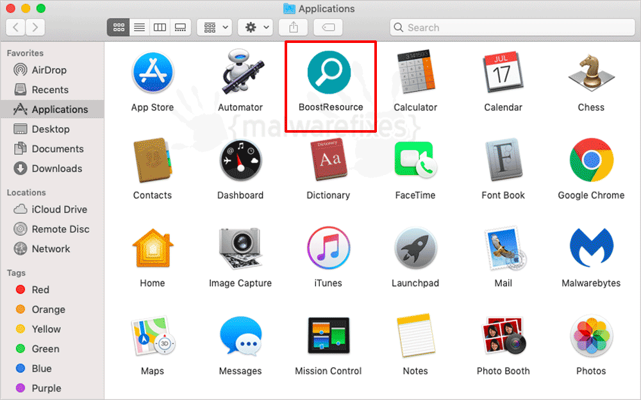Open Documents from the sidebar
This screenshot has height=400, width=641.
click(52, 149)
